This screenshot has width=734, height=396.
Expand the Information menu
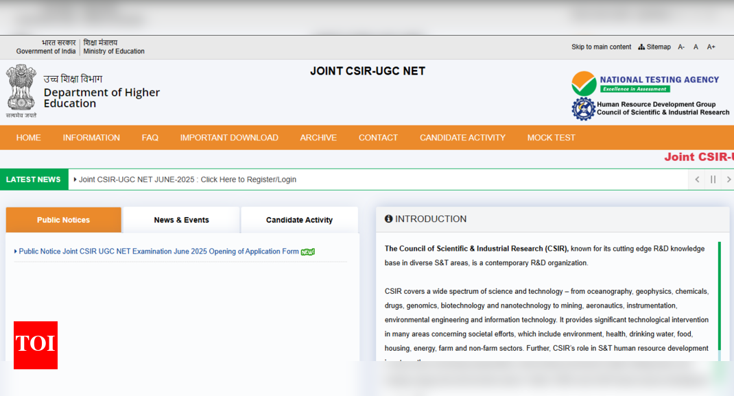91,138
